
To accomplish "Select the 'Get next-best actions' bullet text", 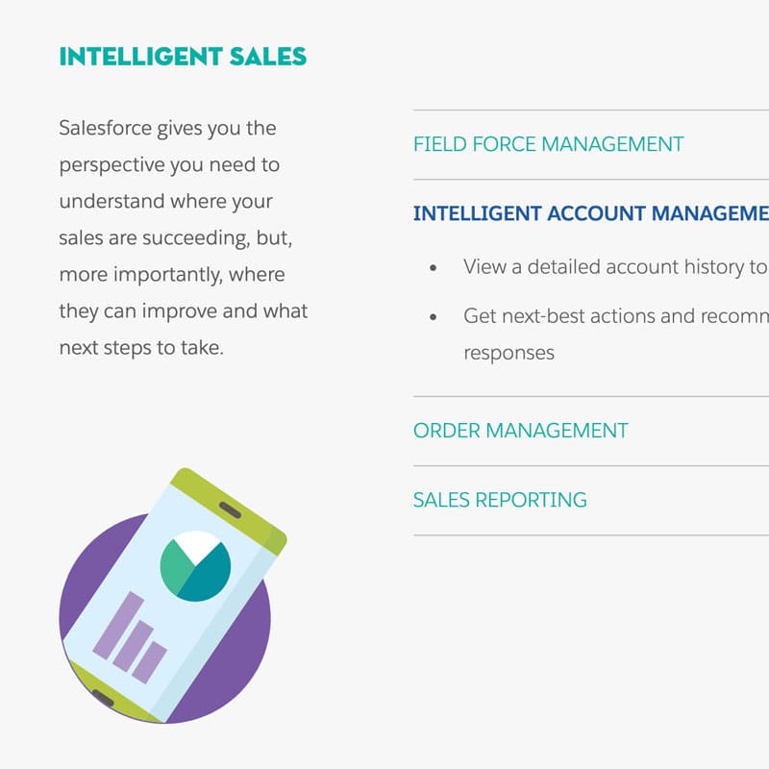I will (x=616, y=316).
